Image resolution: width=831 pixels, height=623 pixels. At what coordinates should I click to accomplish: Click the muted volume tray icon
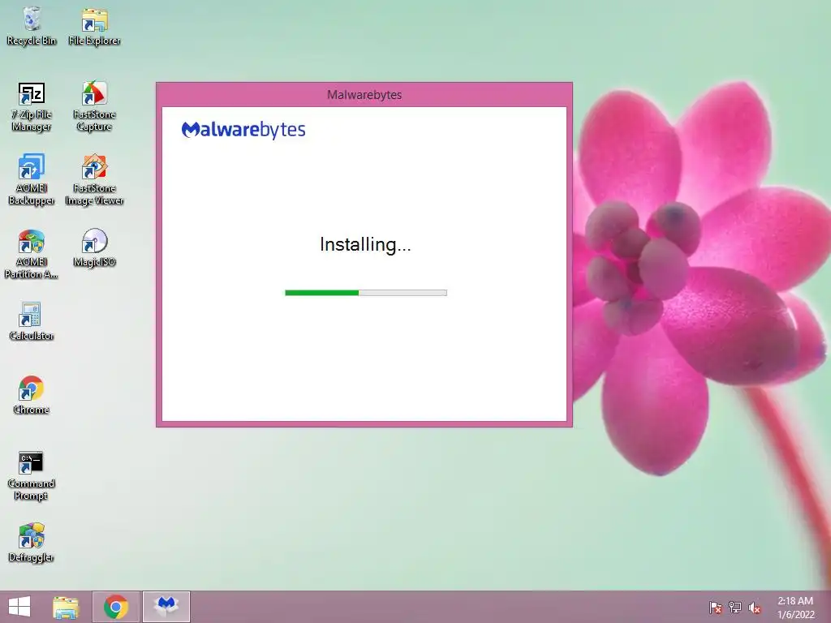pos(755,608)
